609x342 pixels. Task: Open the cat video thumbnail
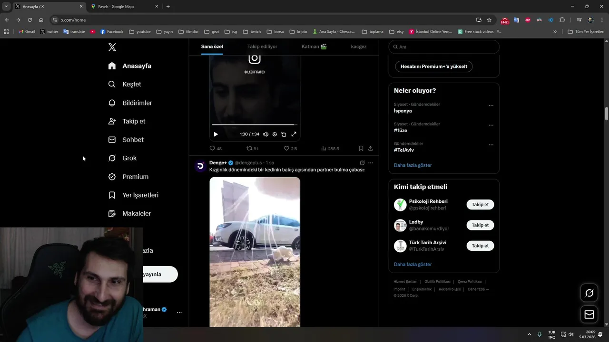click(255, 252)
